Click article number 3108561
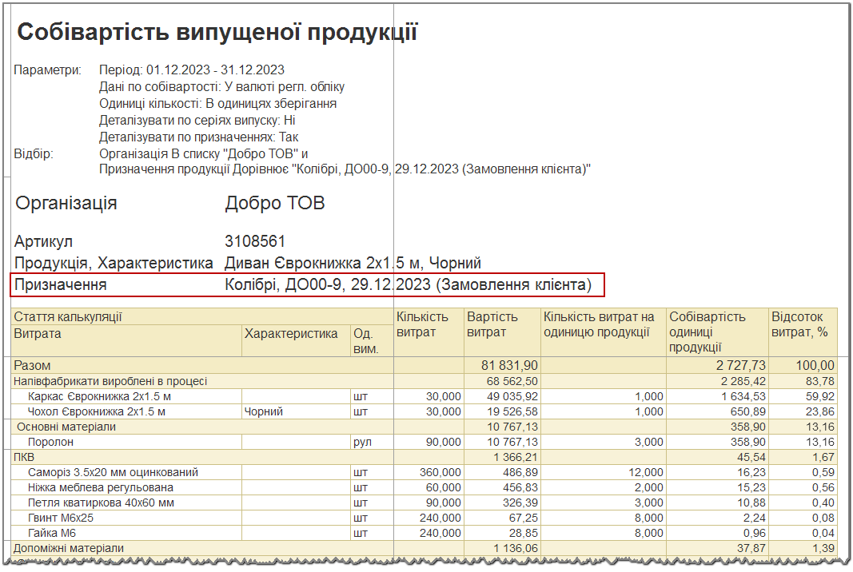Screen dimensions: 853x572 point(255,241)
